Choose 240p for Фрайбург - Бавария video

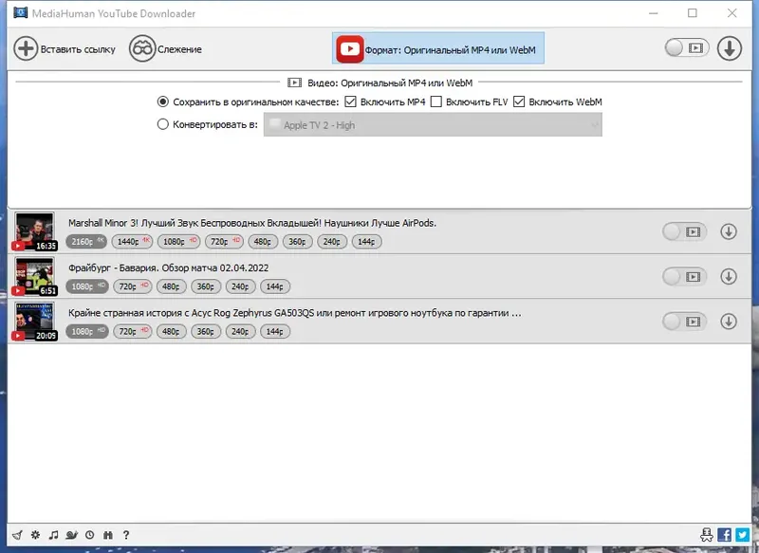point(241,286)
